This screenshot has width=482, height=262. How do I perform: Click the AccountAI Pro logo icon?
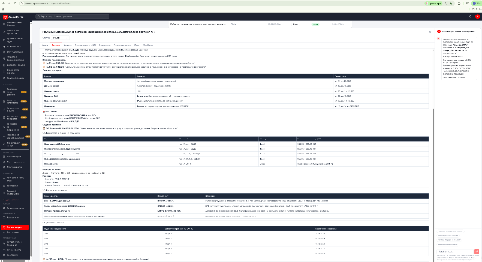tap(5, 17)
